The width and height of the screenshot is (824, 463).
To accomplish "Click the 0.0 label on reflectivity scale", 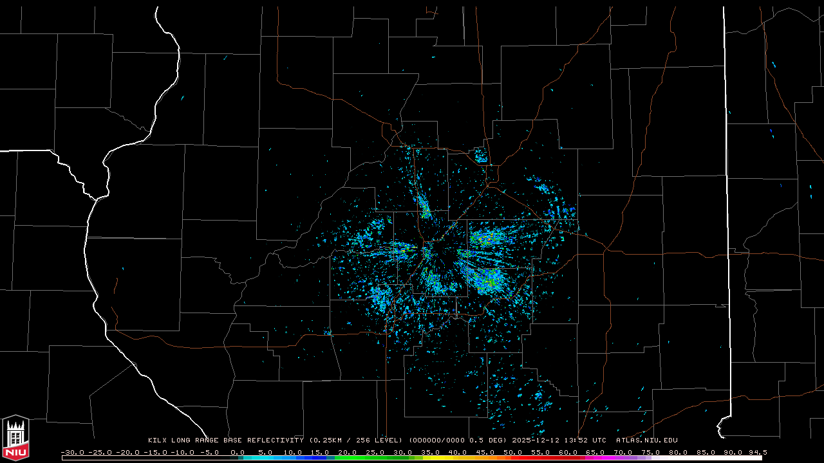I will click(x=238, y=452).
